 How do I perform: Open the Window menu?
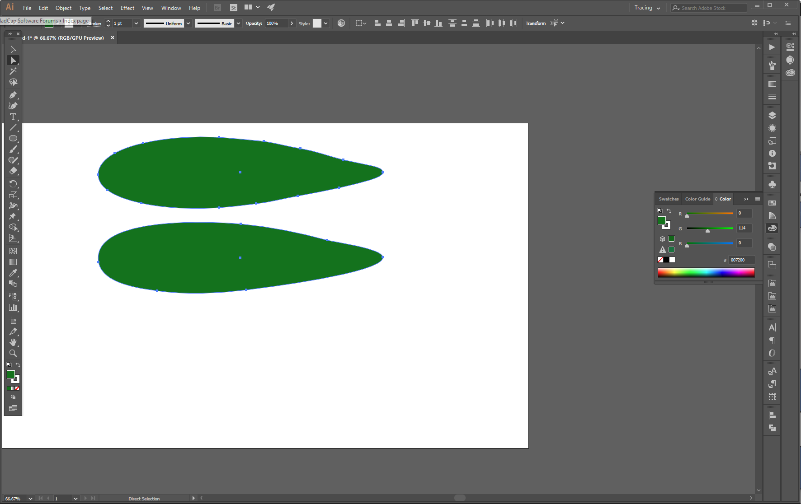coord(171,8)
